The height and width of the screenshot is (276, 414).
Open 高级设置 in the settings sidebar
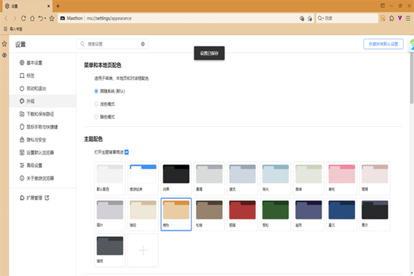tap(34, 165)
